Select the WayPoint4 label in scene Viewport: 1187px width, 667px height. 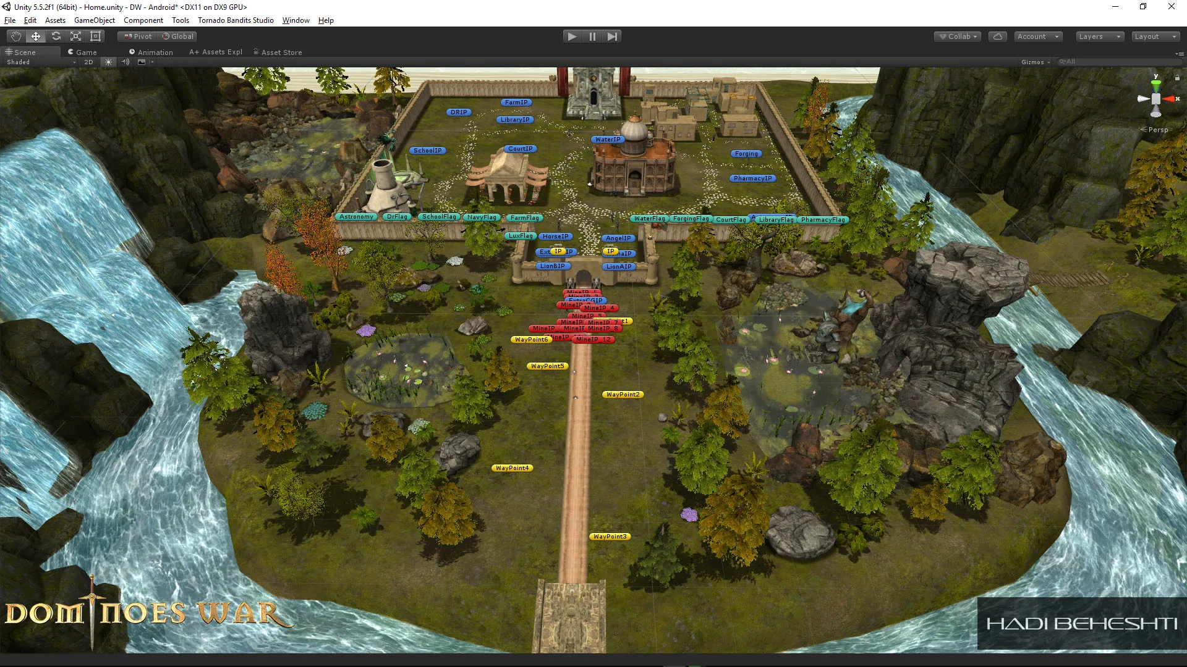(513, 468)
